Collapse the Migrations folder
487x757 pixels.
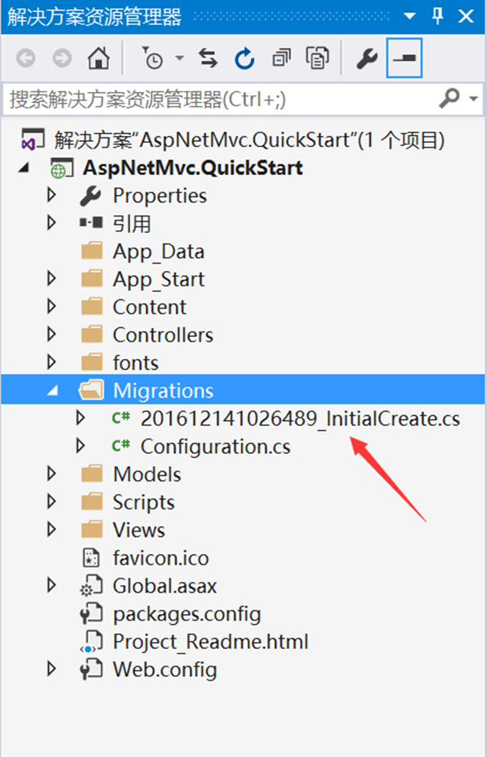pos(51,391)
